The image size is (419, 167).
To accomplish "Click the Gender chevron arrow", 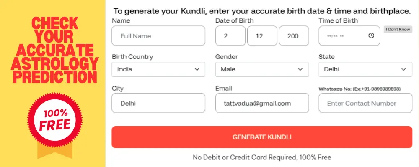I will 300,69.
